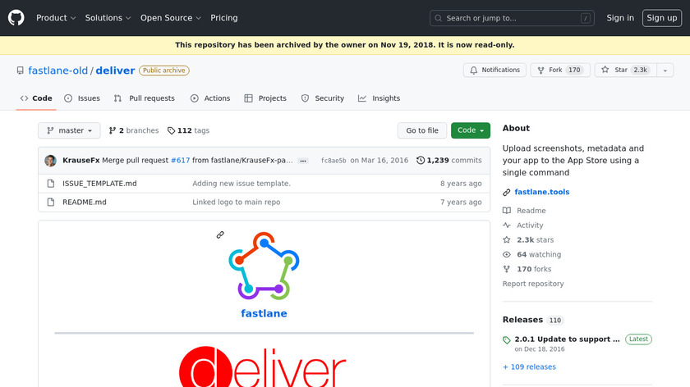The width and height of the screenshot is (690, 387).
Task: Click '7 years ago' timestamp
Action: click(x=461, y=202)
